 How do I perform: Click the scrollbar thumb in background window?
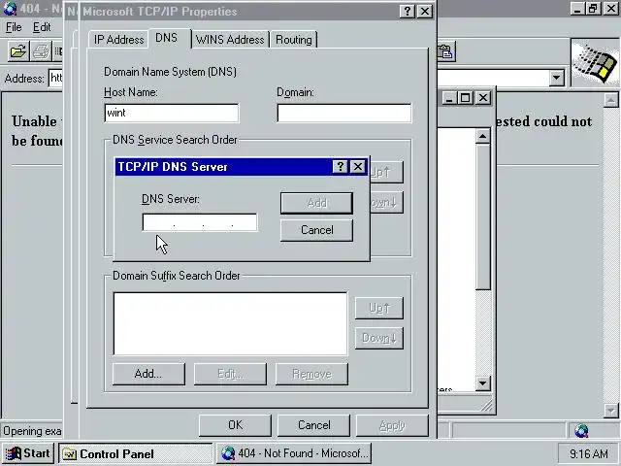click(483, 217)
